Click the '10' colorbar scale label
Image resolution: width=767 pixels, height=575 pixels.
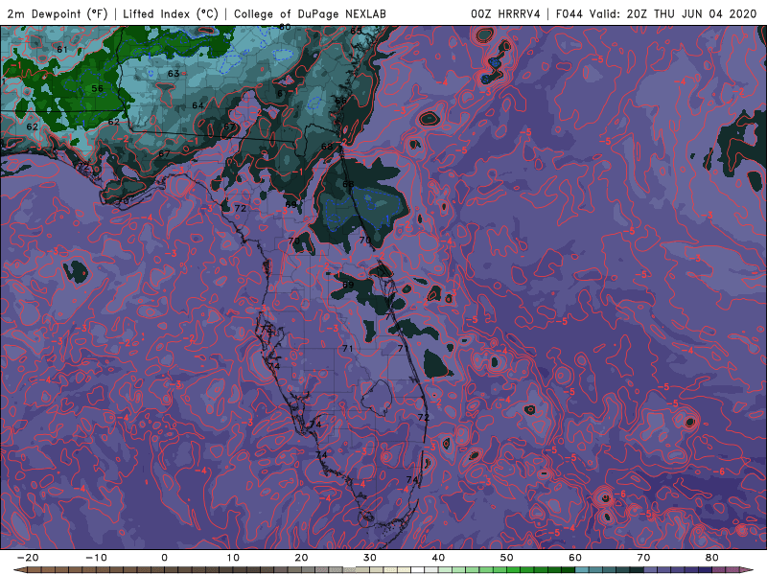coord(233,558)
